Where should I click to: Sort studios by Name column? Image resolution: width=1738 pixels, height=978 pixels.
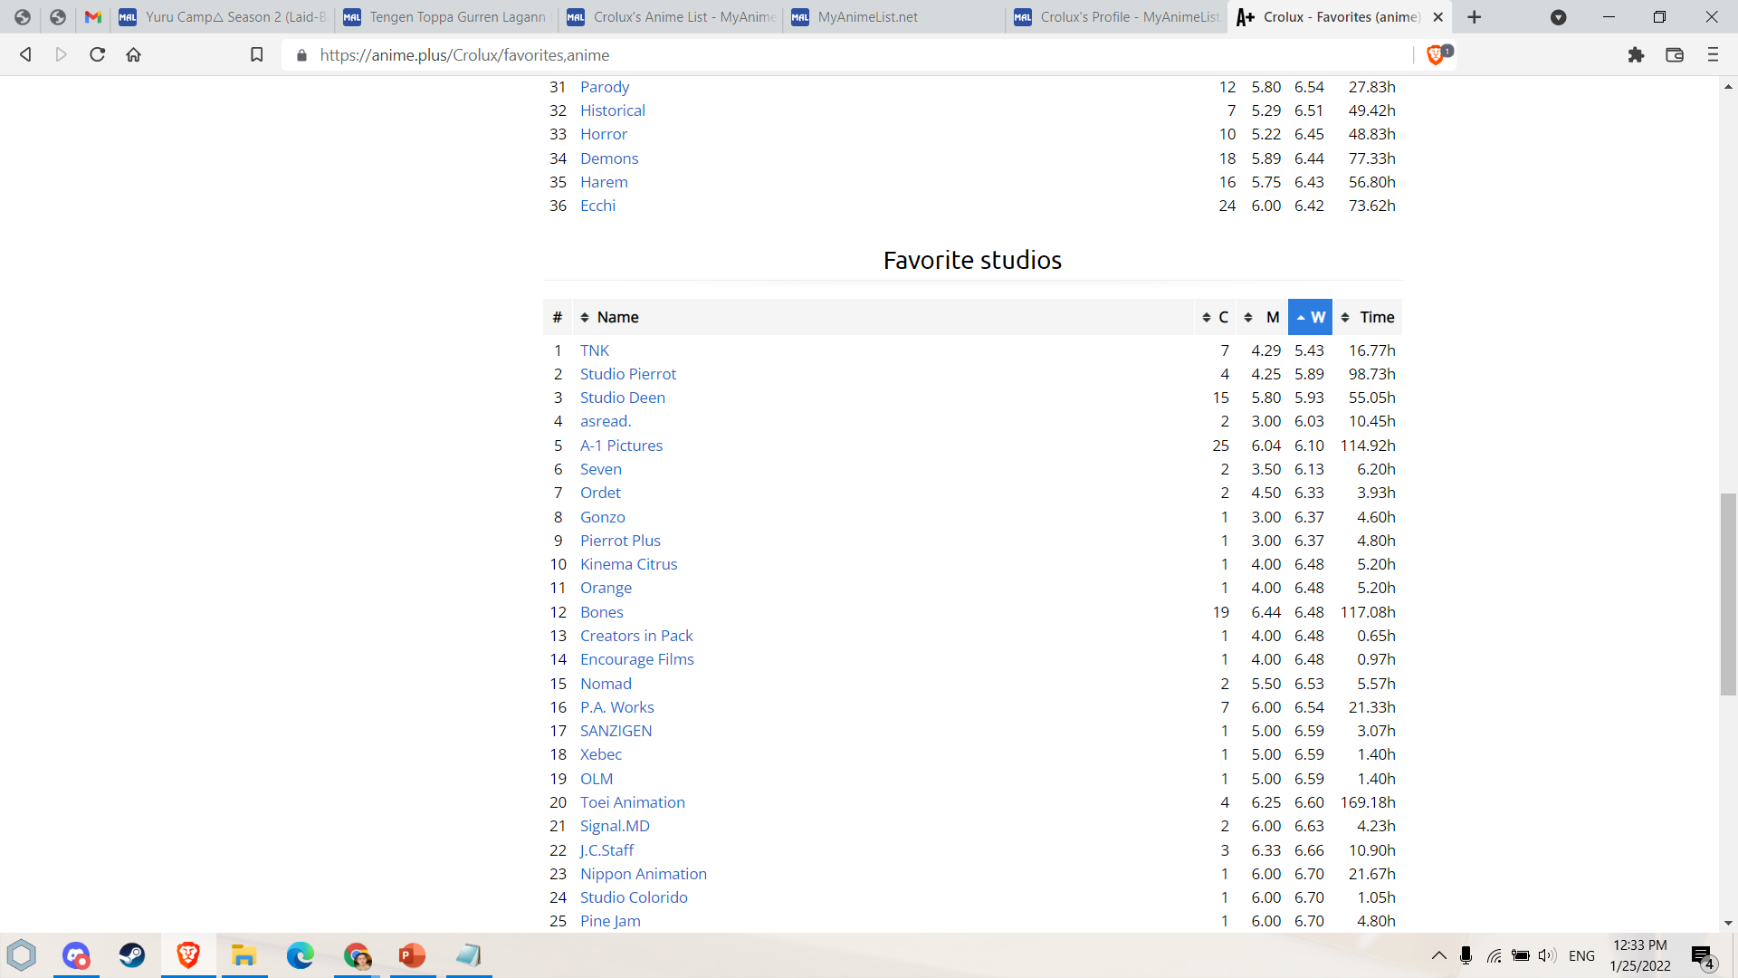point(617,317)
